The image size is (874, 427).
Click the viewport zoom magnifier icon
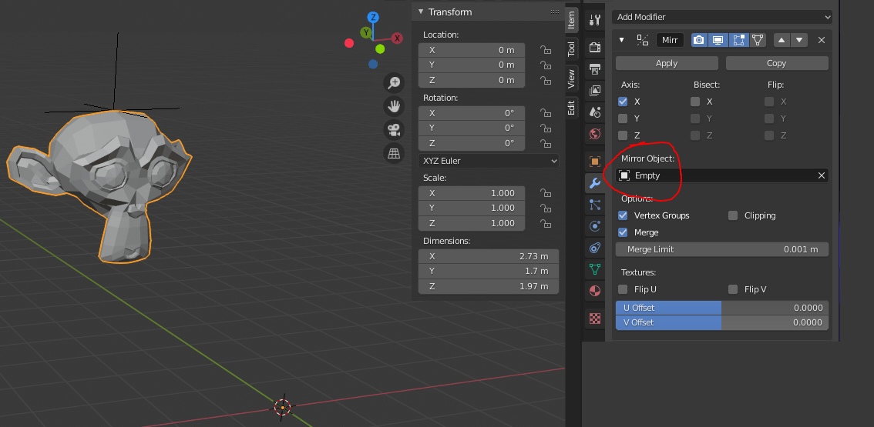pos(394,84)
